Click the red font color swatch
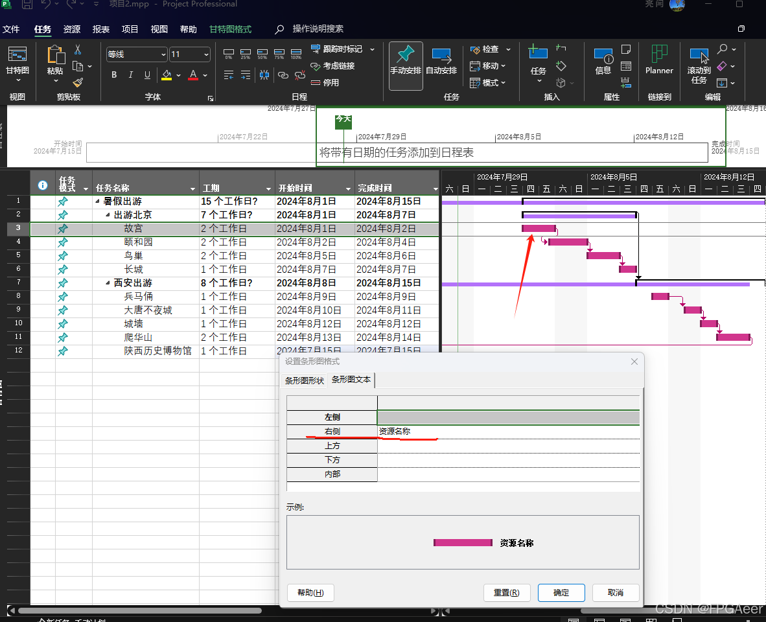The height and width of the screenshot is (622, 766). (193, 75)
